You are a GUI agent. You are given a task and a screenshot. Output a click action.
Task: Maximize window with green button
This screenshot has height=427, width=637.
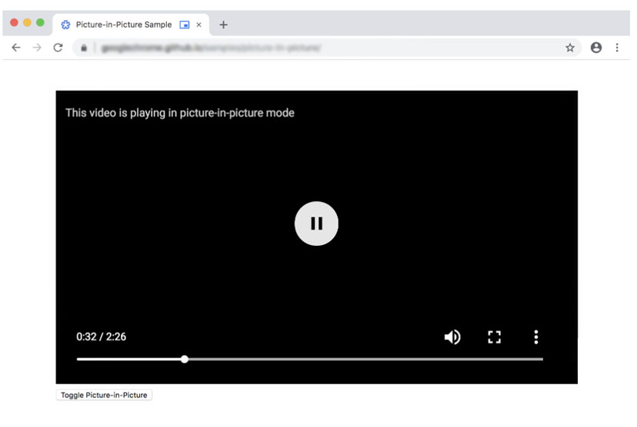click(x=40, y=22)
